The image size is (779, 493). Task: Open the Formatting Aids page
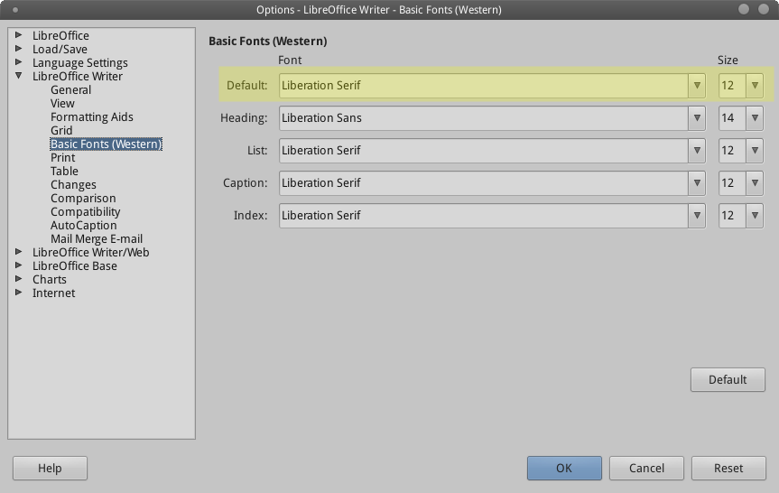(x=91, y=116)
